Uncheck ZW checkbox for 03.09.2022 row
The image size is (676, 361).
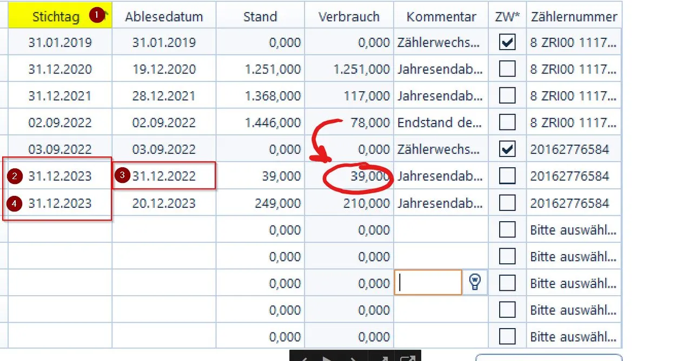507,149
